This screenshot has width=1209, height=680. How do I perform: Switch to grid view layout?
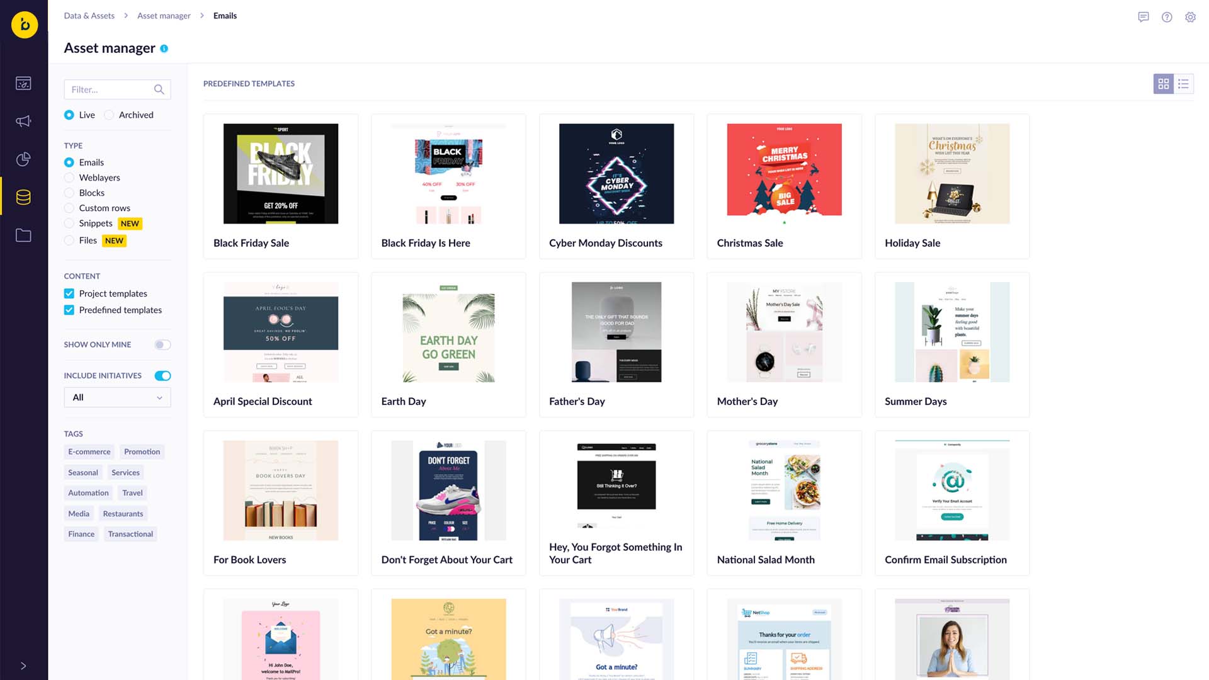point(1163,84)
